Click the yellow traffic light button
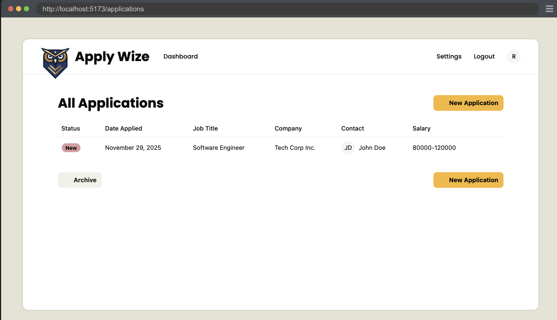The height and width of the screenshot is (320, 557). tap(18, 8)
